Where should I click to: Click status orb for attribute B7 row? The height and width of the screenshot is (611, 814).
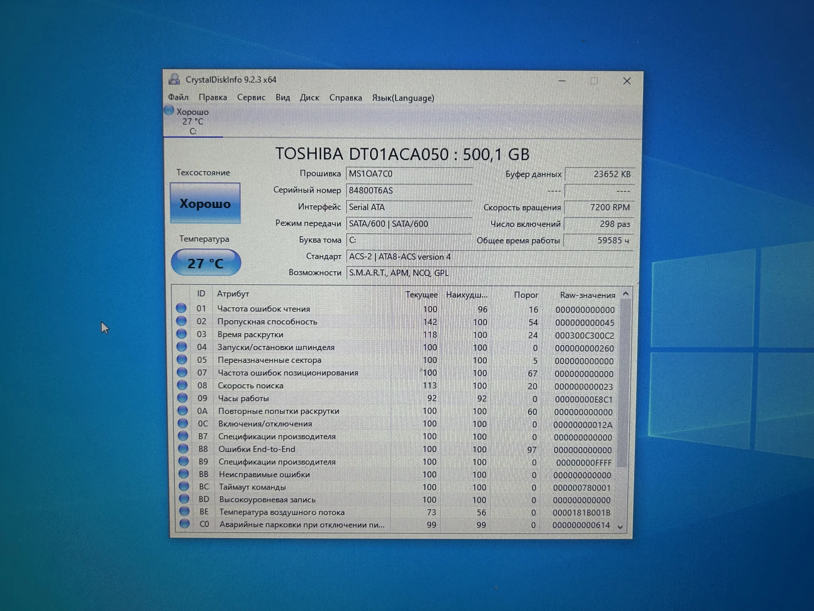tap(183, 436)
